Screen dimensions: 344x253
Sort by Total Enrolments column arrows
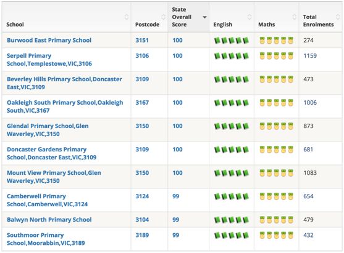(338, 17)
